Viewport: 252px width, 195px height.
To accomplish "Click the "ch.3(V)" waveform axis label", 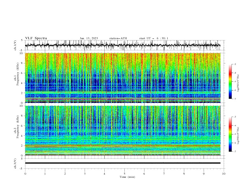I will click(15, 163).
